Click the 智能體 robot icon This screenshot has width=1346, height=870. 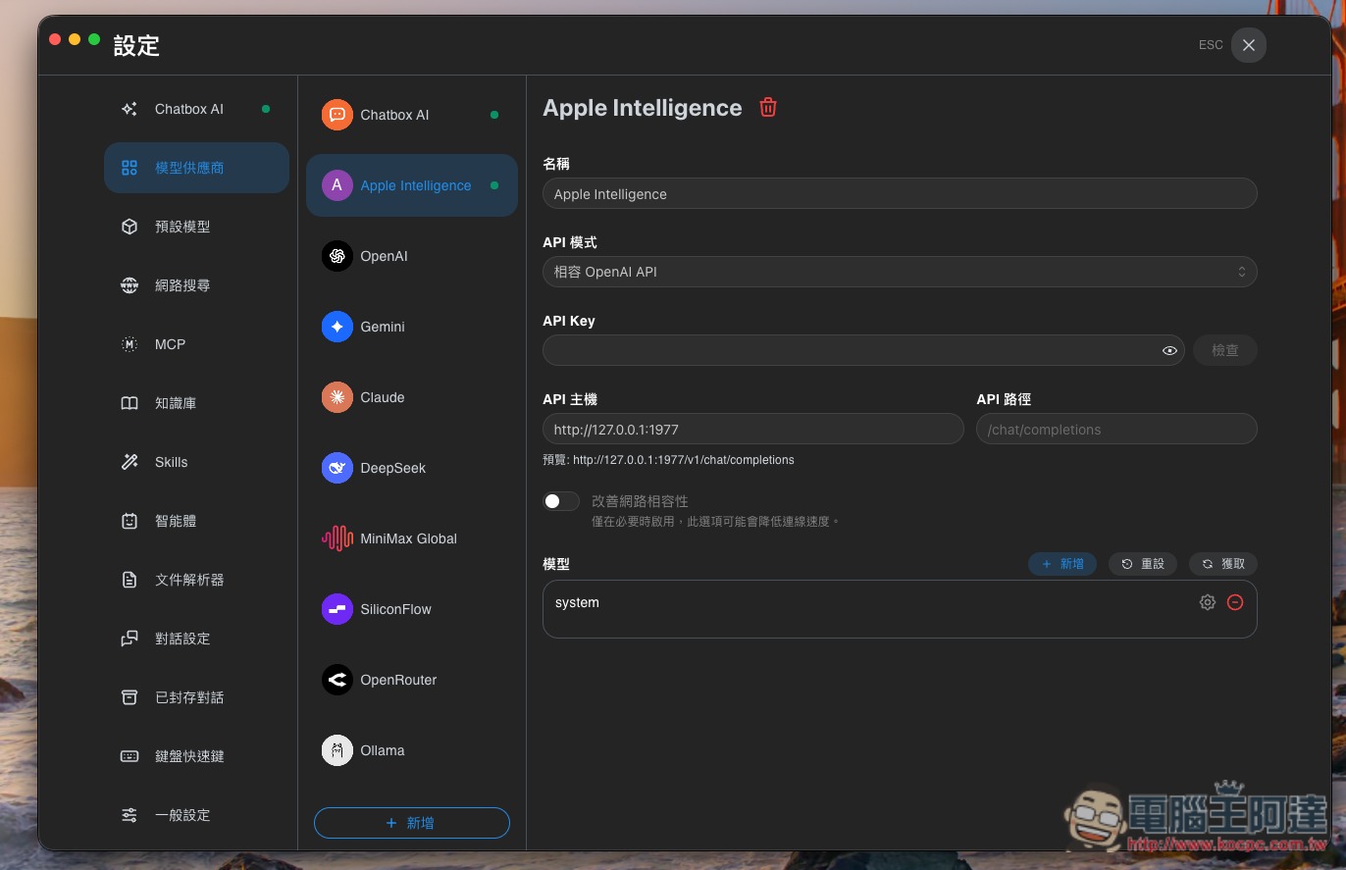click(x=129, y=521)
